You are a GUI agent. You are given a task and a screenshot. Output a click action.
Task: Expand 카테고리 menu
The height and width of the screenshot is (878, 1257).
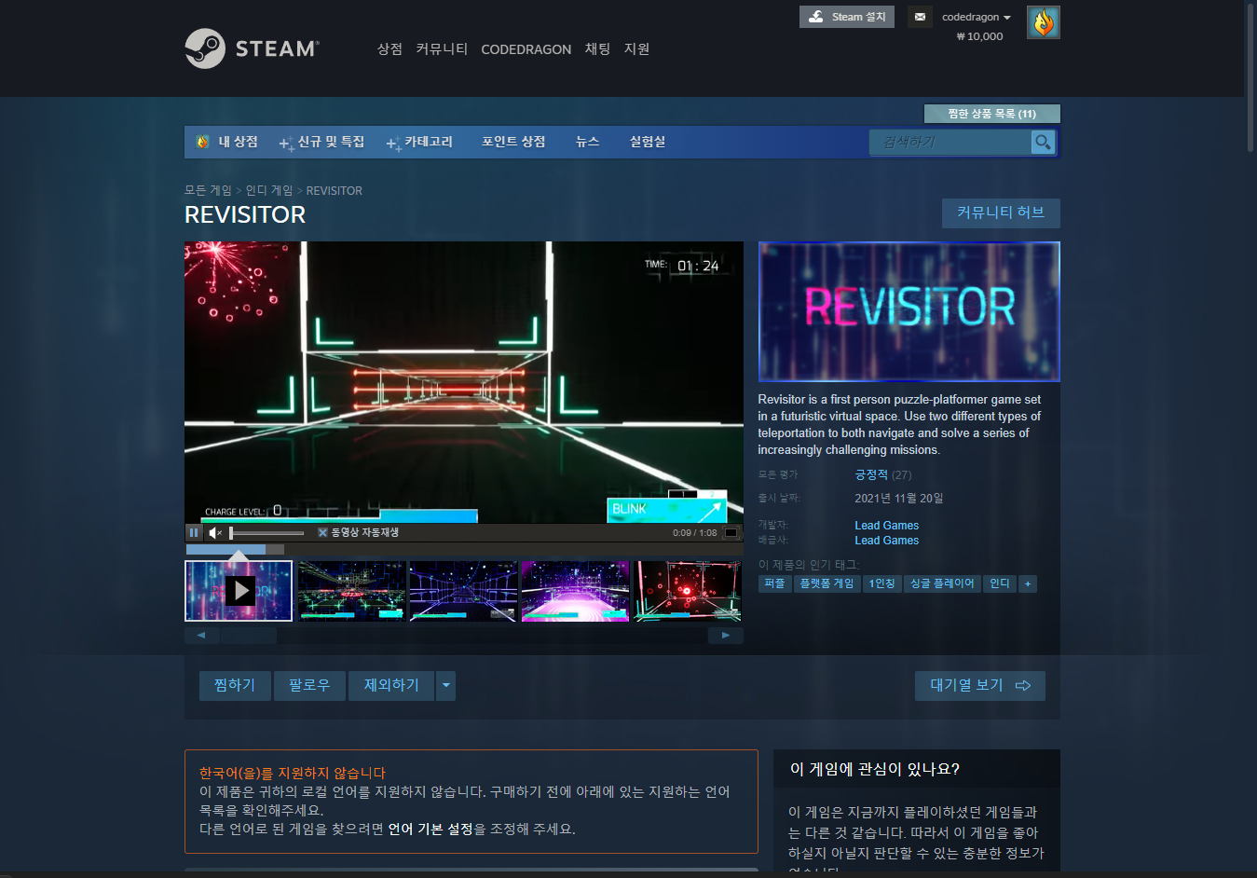tap(419, 142)
